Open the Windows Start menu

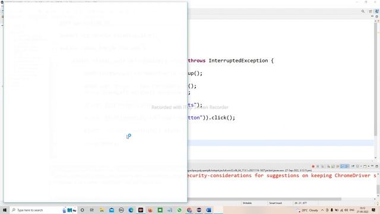5,210
